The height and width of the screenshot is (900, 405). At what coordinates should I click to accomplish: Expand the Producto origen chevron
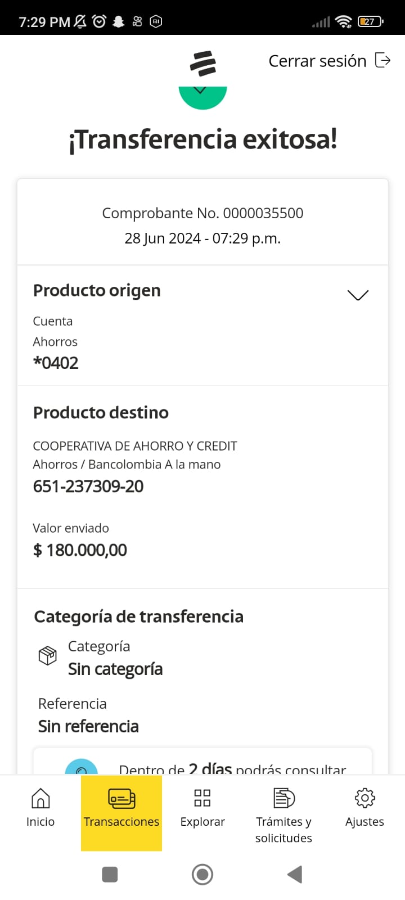click(x=358, y=295)
